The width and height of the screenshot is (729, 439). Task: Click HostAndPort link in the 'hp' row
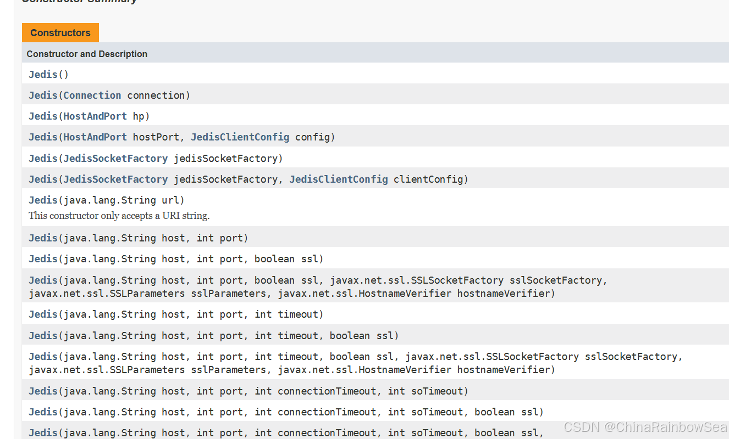point(95,116)
